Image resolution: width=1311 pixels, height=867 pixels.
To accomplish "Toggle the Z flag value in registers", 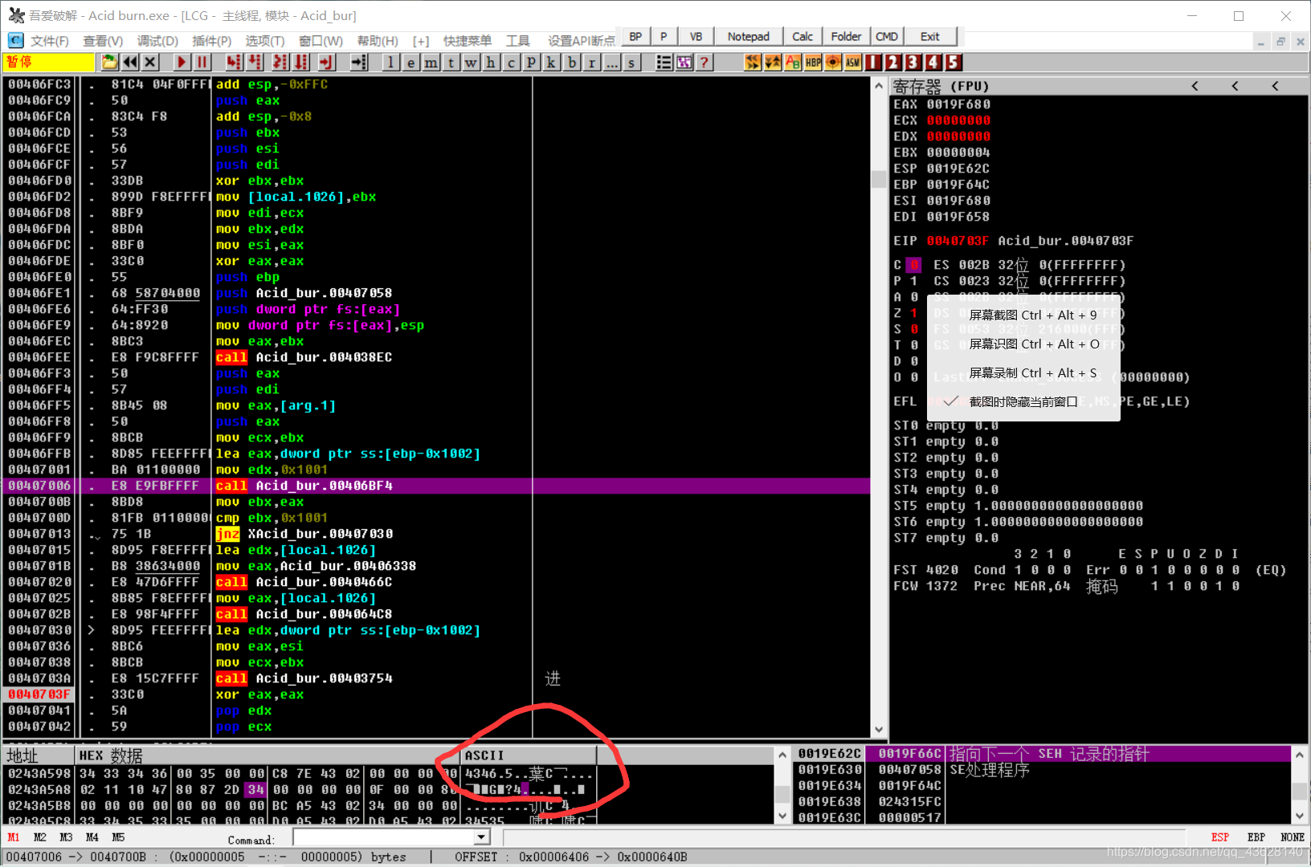I will 913,313.
